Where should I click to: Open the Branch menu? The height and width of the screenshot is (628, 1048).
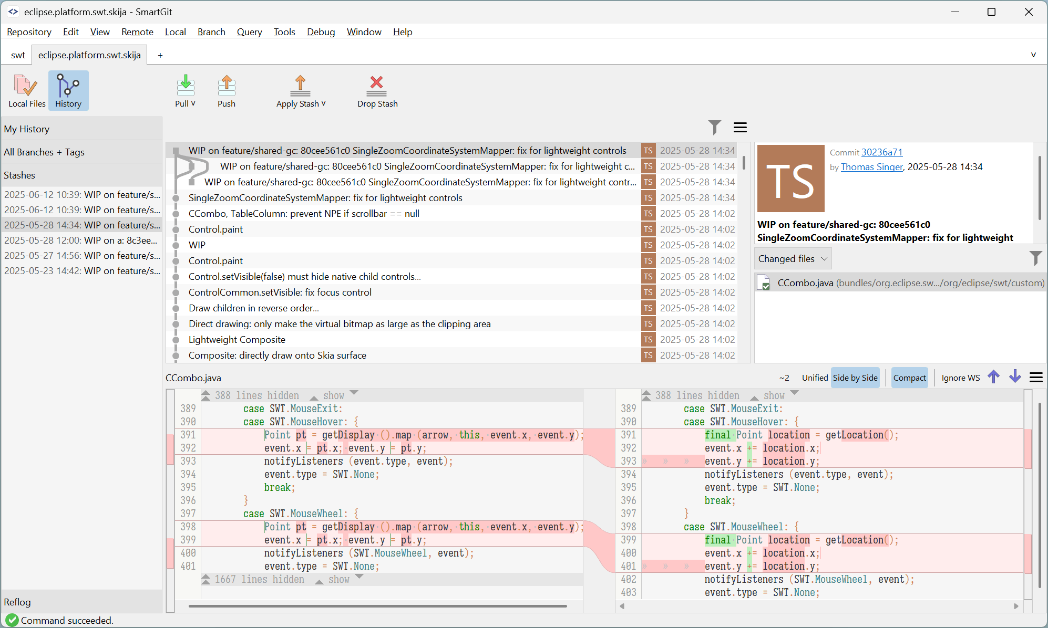pyautogui.click(x=211, y=32)
